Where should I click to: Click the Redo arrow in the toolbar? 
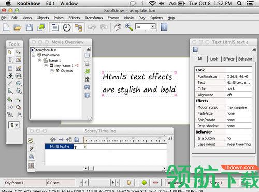coord(104,27)
